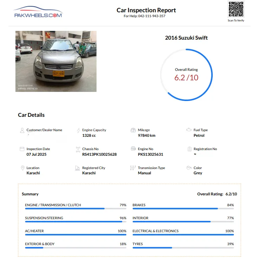Click the Inspection Date calendar icon

point(22,149)
